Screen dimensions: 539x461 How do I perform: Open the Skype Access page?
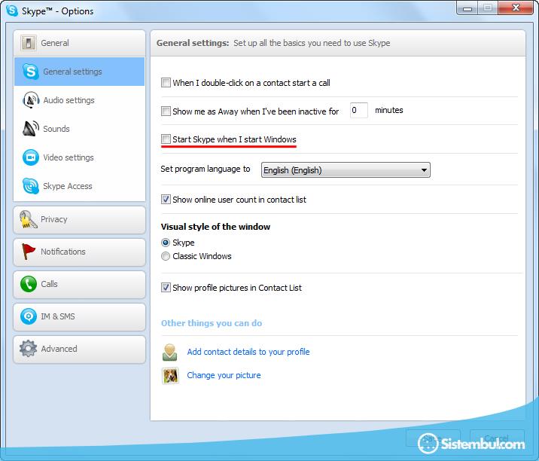79,186
